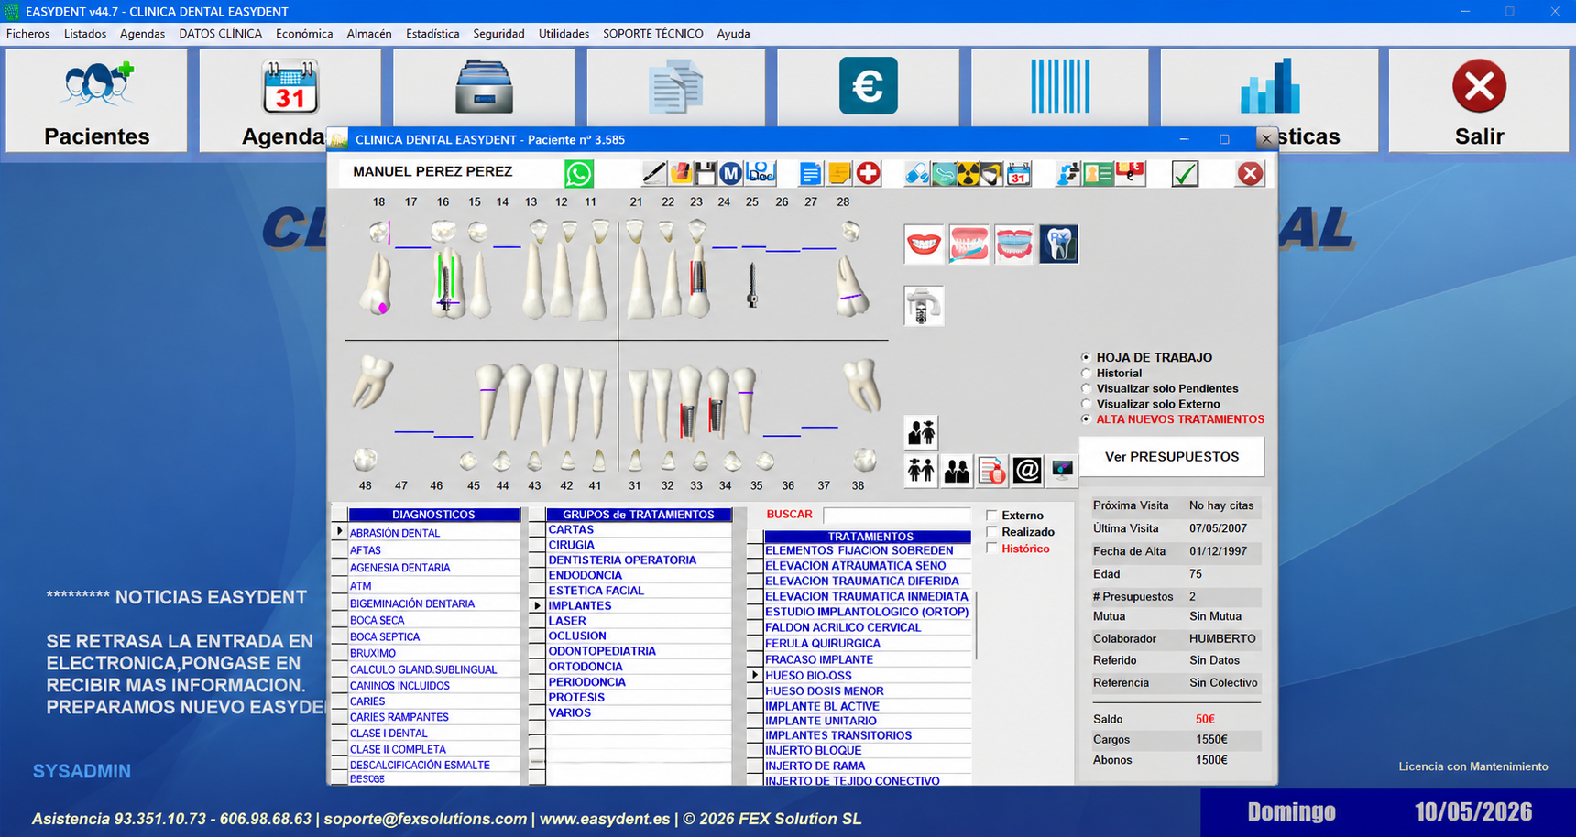Image resolution: width=1576 pixels, height=837 pixels.
Task: Click the Salir exit button
Action: pos(1479,101)
